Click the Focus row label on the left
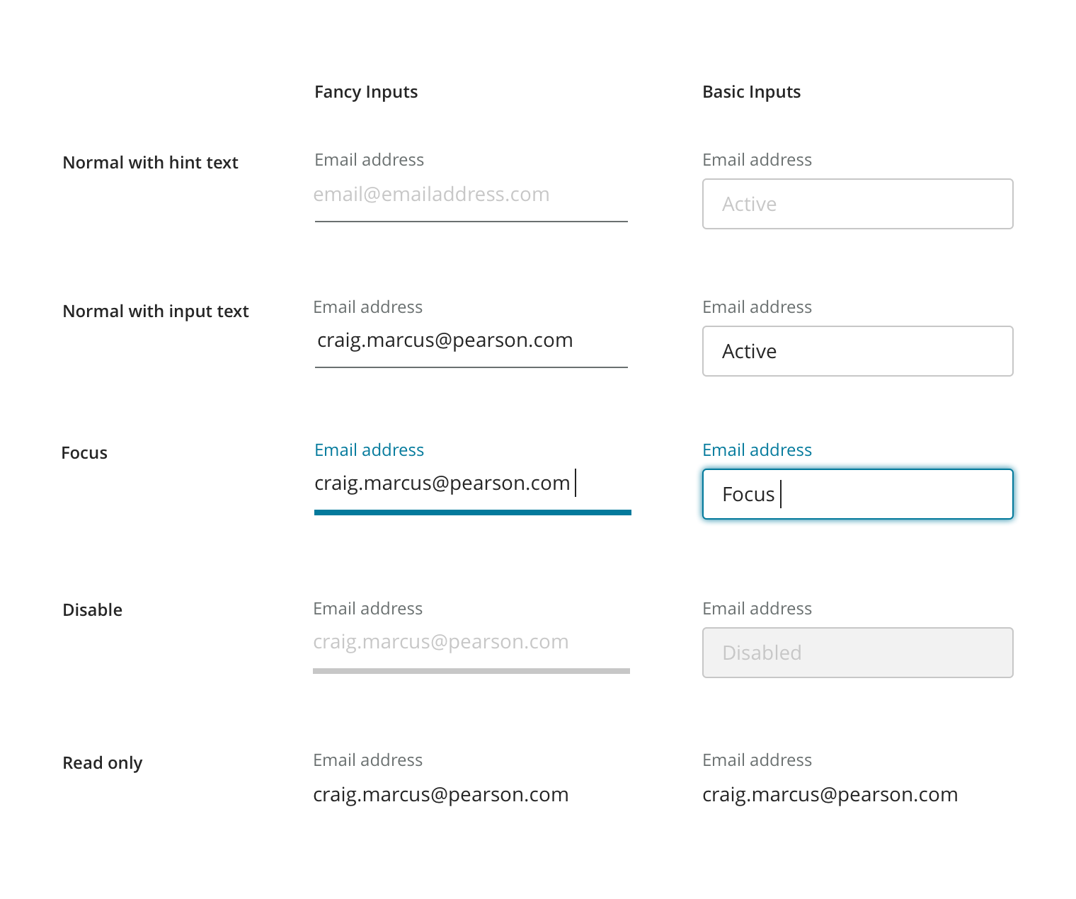This screenshot has height=899, width=1076. pyautogui.click(x=84, y=453)
